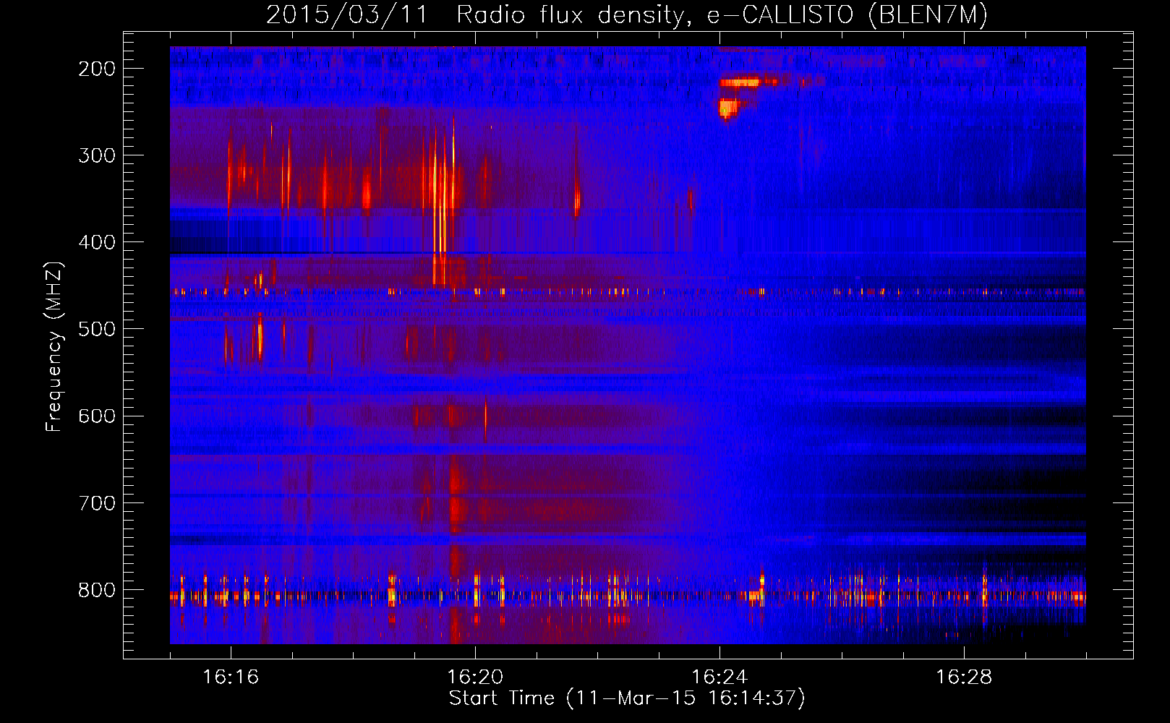Click the '200' frequency axis label

pos(97,69)
